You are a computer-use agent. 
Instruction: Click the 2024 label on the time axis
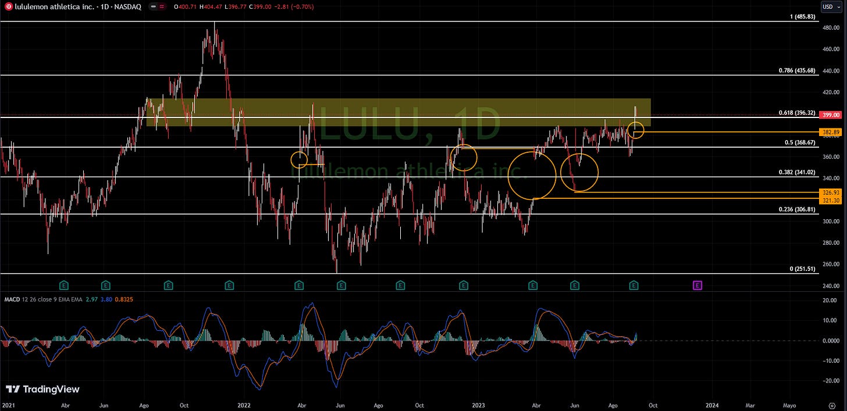[712, 405]
